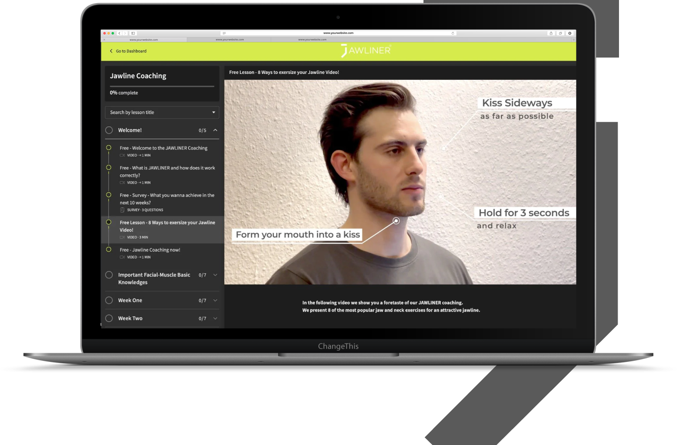
Task: Go to Dashboard link
Action: coord(131,51)
